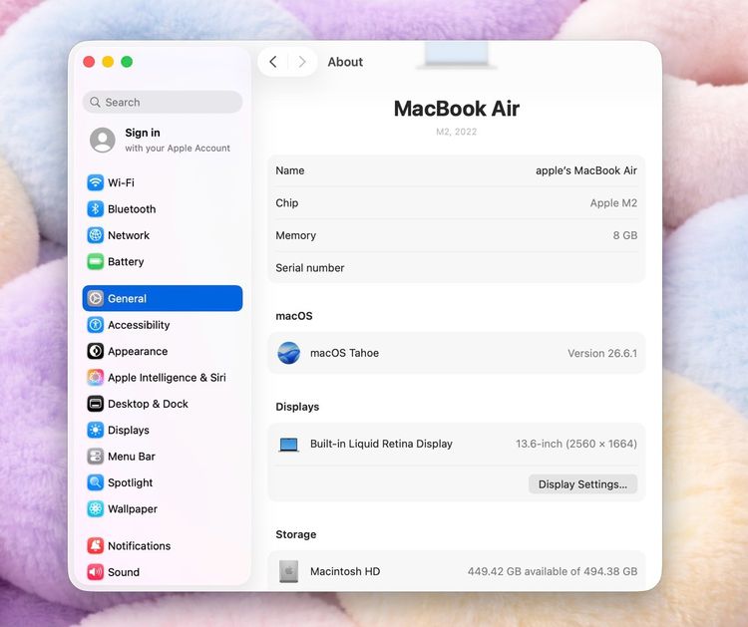Open Spotlight sidebar label
748x627 pixels.
[x=131, y=482]
